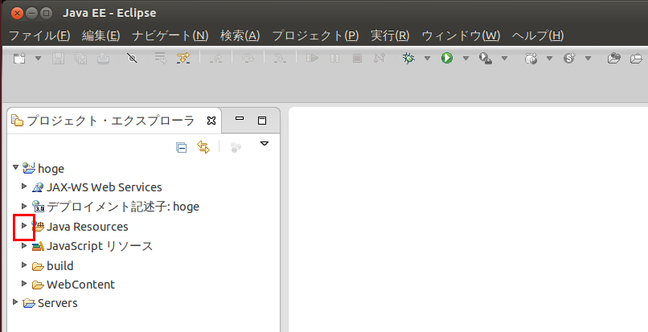Open the ファイル(F) menu
This screenshot has height=332, width=648.
39,35
